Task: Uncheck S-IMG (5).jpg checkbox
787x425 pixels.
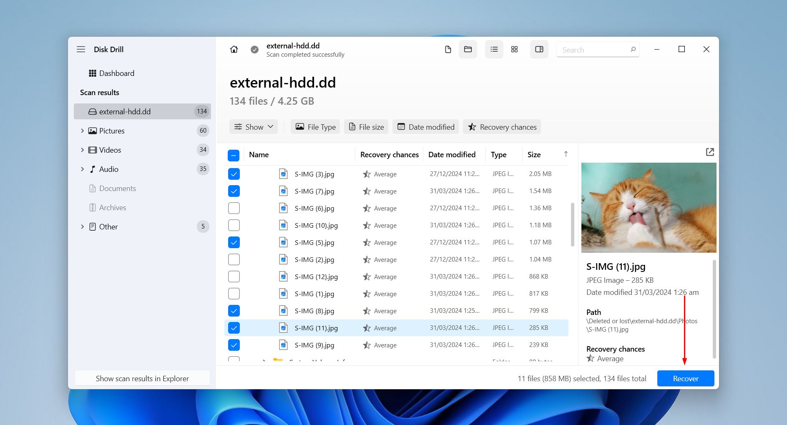Action: (x=234, y=242)
